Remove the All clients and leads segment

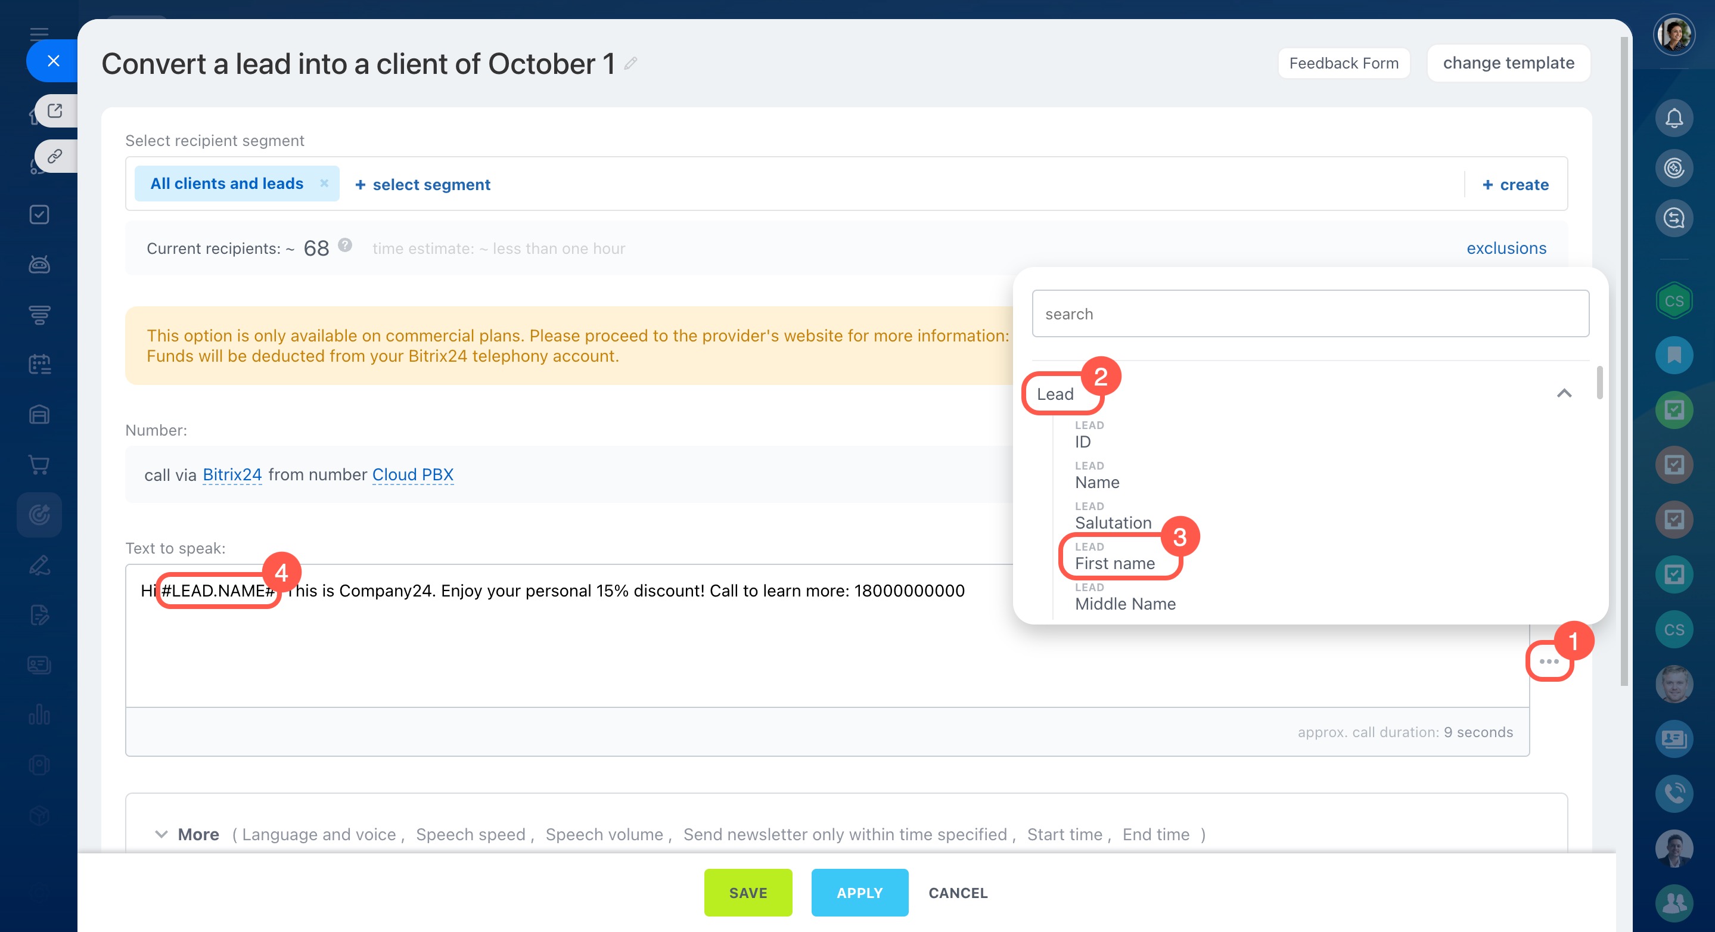[x=324, y=183]
